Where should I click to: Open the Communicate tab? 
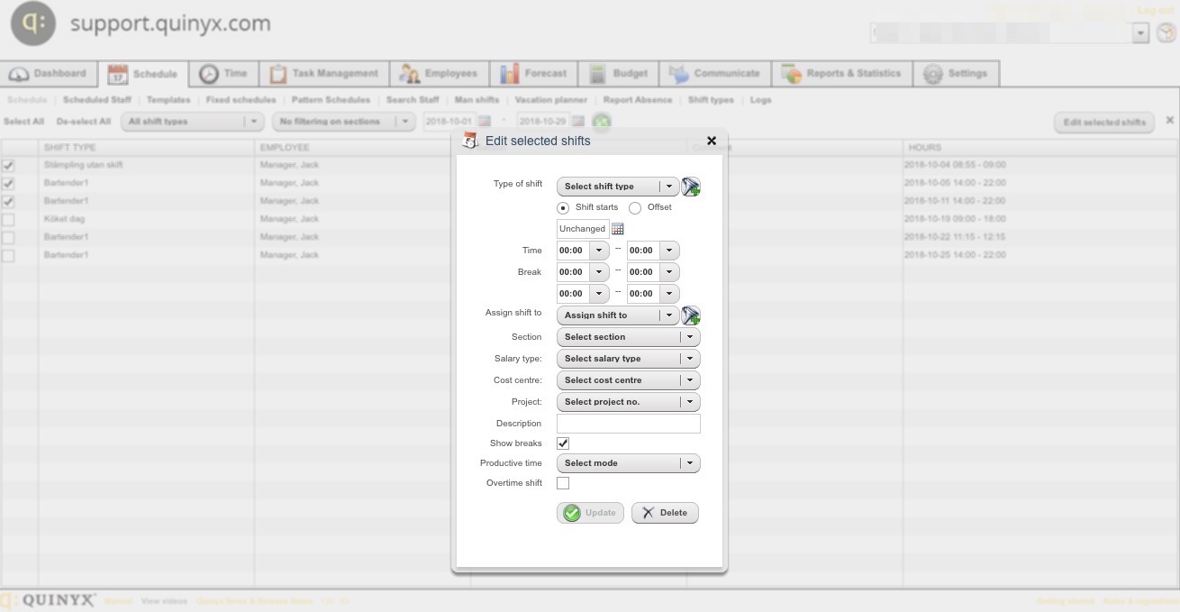click(x=715, y=74)
